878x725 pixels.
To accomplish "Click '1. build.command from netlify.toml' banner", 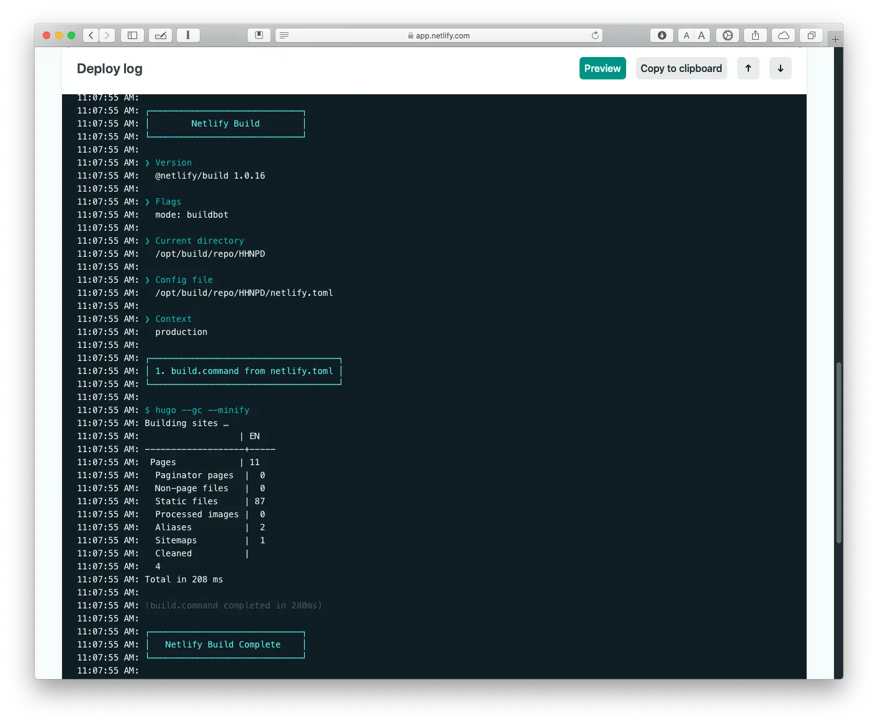I will coord(244,371).
